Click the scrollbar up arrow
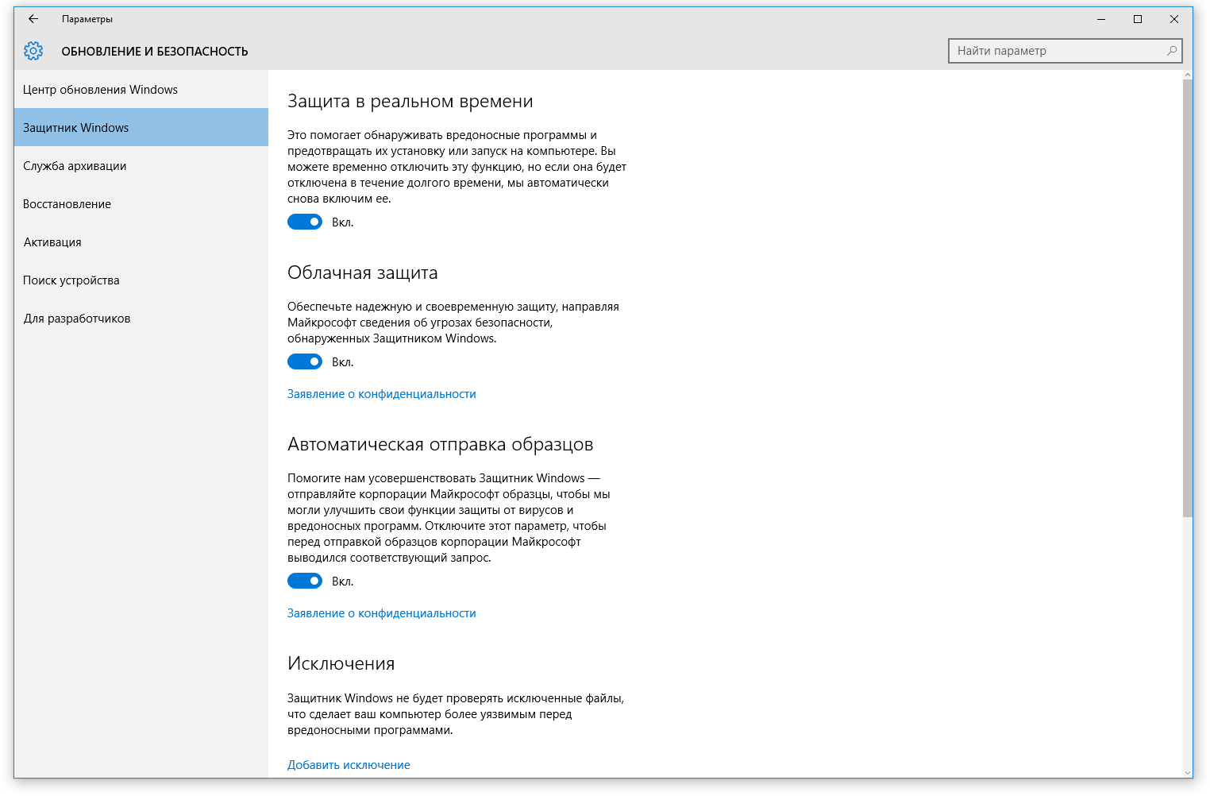Screen dimensions: 1210x796 (x=1188, y=75)
